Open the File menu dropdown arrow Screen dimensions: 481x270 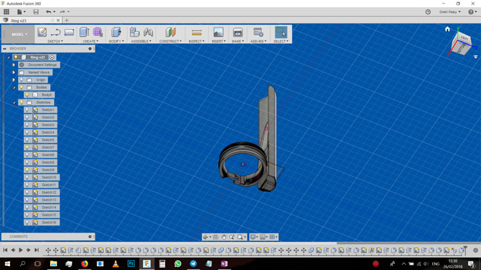(25, 12)
